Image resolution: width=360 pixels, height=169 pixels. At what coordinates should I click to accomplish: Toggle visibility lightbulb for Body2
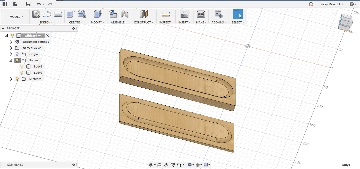coord(22,73)
